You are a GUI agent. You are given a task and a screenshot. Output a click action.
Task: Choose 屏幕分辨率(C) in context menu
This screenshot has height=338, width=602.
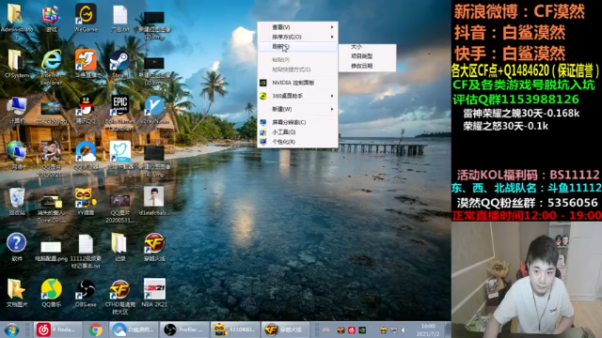[297, 122]
